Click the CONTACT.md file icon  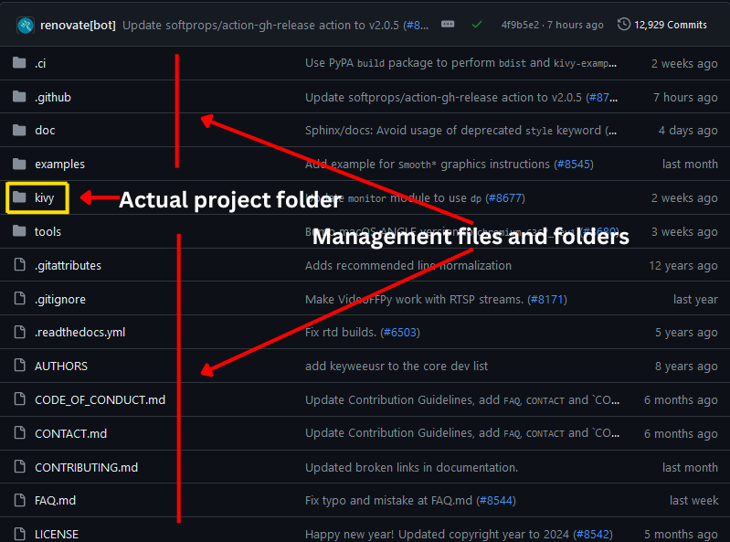click(19, 432)
